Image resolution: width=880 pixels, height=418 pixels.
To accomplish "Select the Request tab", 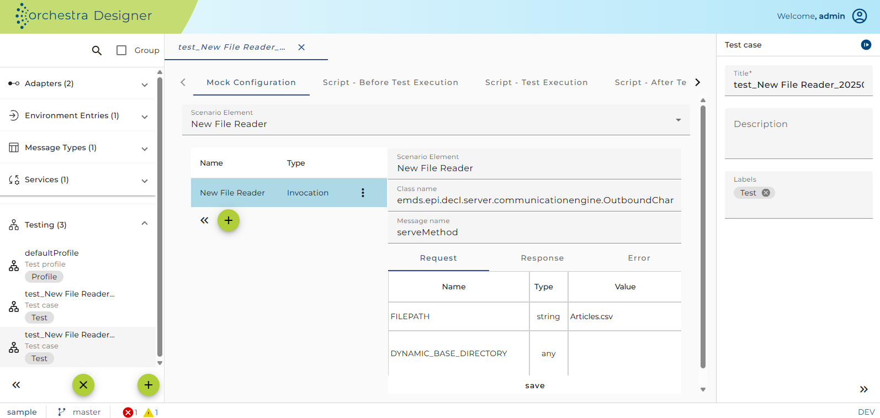I will 438,258.
